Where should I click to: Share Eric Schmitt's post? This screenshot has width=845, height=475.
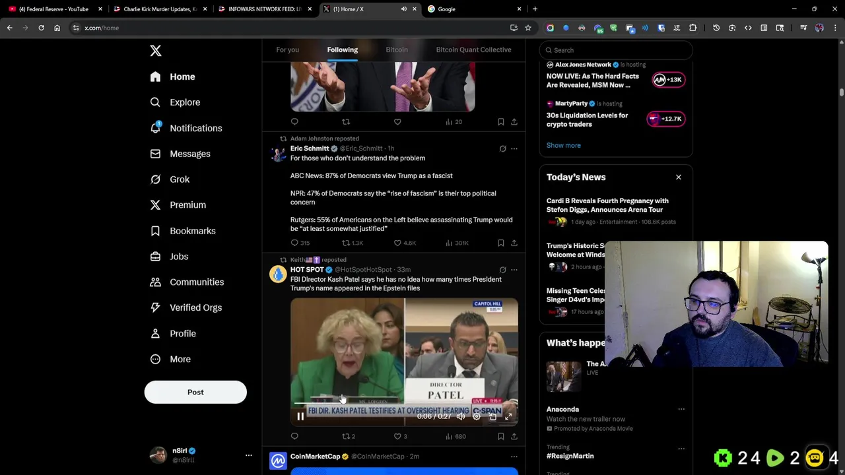pos(514,243)
